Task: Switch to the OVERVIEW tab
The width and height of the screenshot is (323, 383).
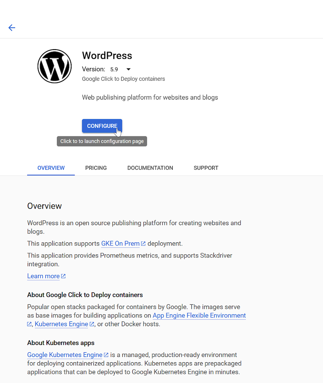Action: pos(51,168)
